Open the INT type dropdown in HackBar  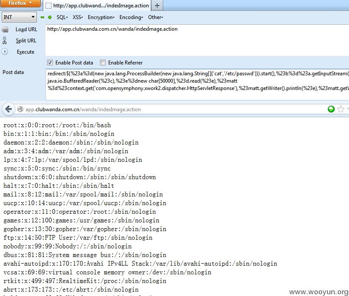click(19, 17)
